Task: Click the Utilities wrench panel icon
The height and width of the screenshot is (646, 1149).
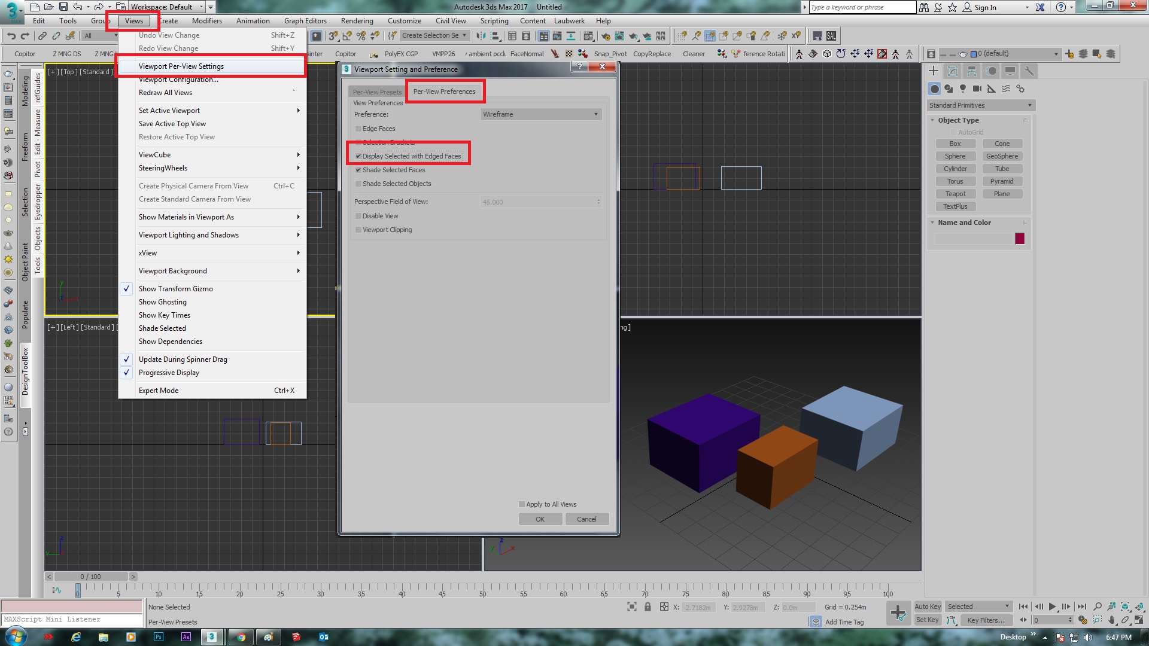Action: (1029, 71)
